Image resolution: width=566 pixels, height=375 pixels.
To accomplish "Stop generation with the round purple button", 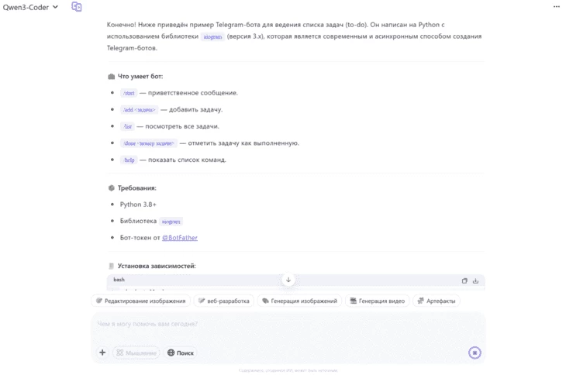I will click(475, 353).
